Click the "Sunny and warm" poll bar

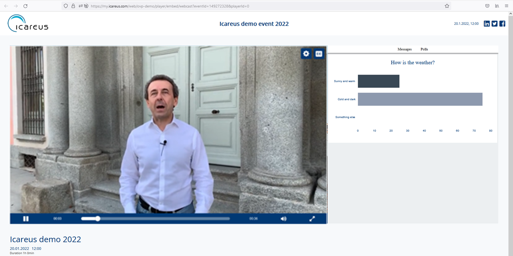378,81
